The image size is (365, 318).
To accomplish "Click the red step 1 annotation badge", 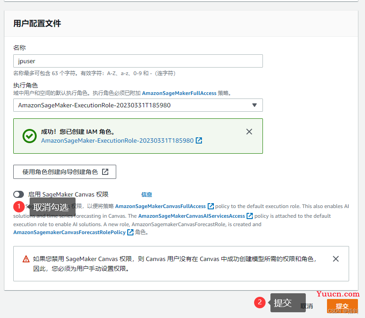I will tap(19, 206).
